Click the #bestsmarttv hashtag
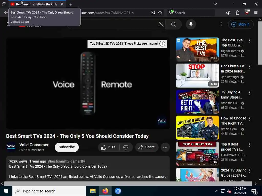Viewport: 262px width, 196px height. tap(59, 161)
